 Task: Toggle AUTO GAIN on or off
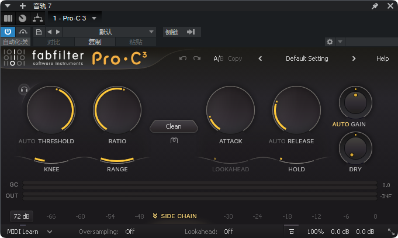pos(349,124)
